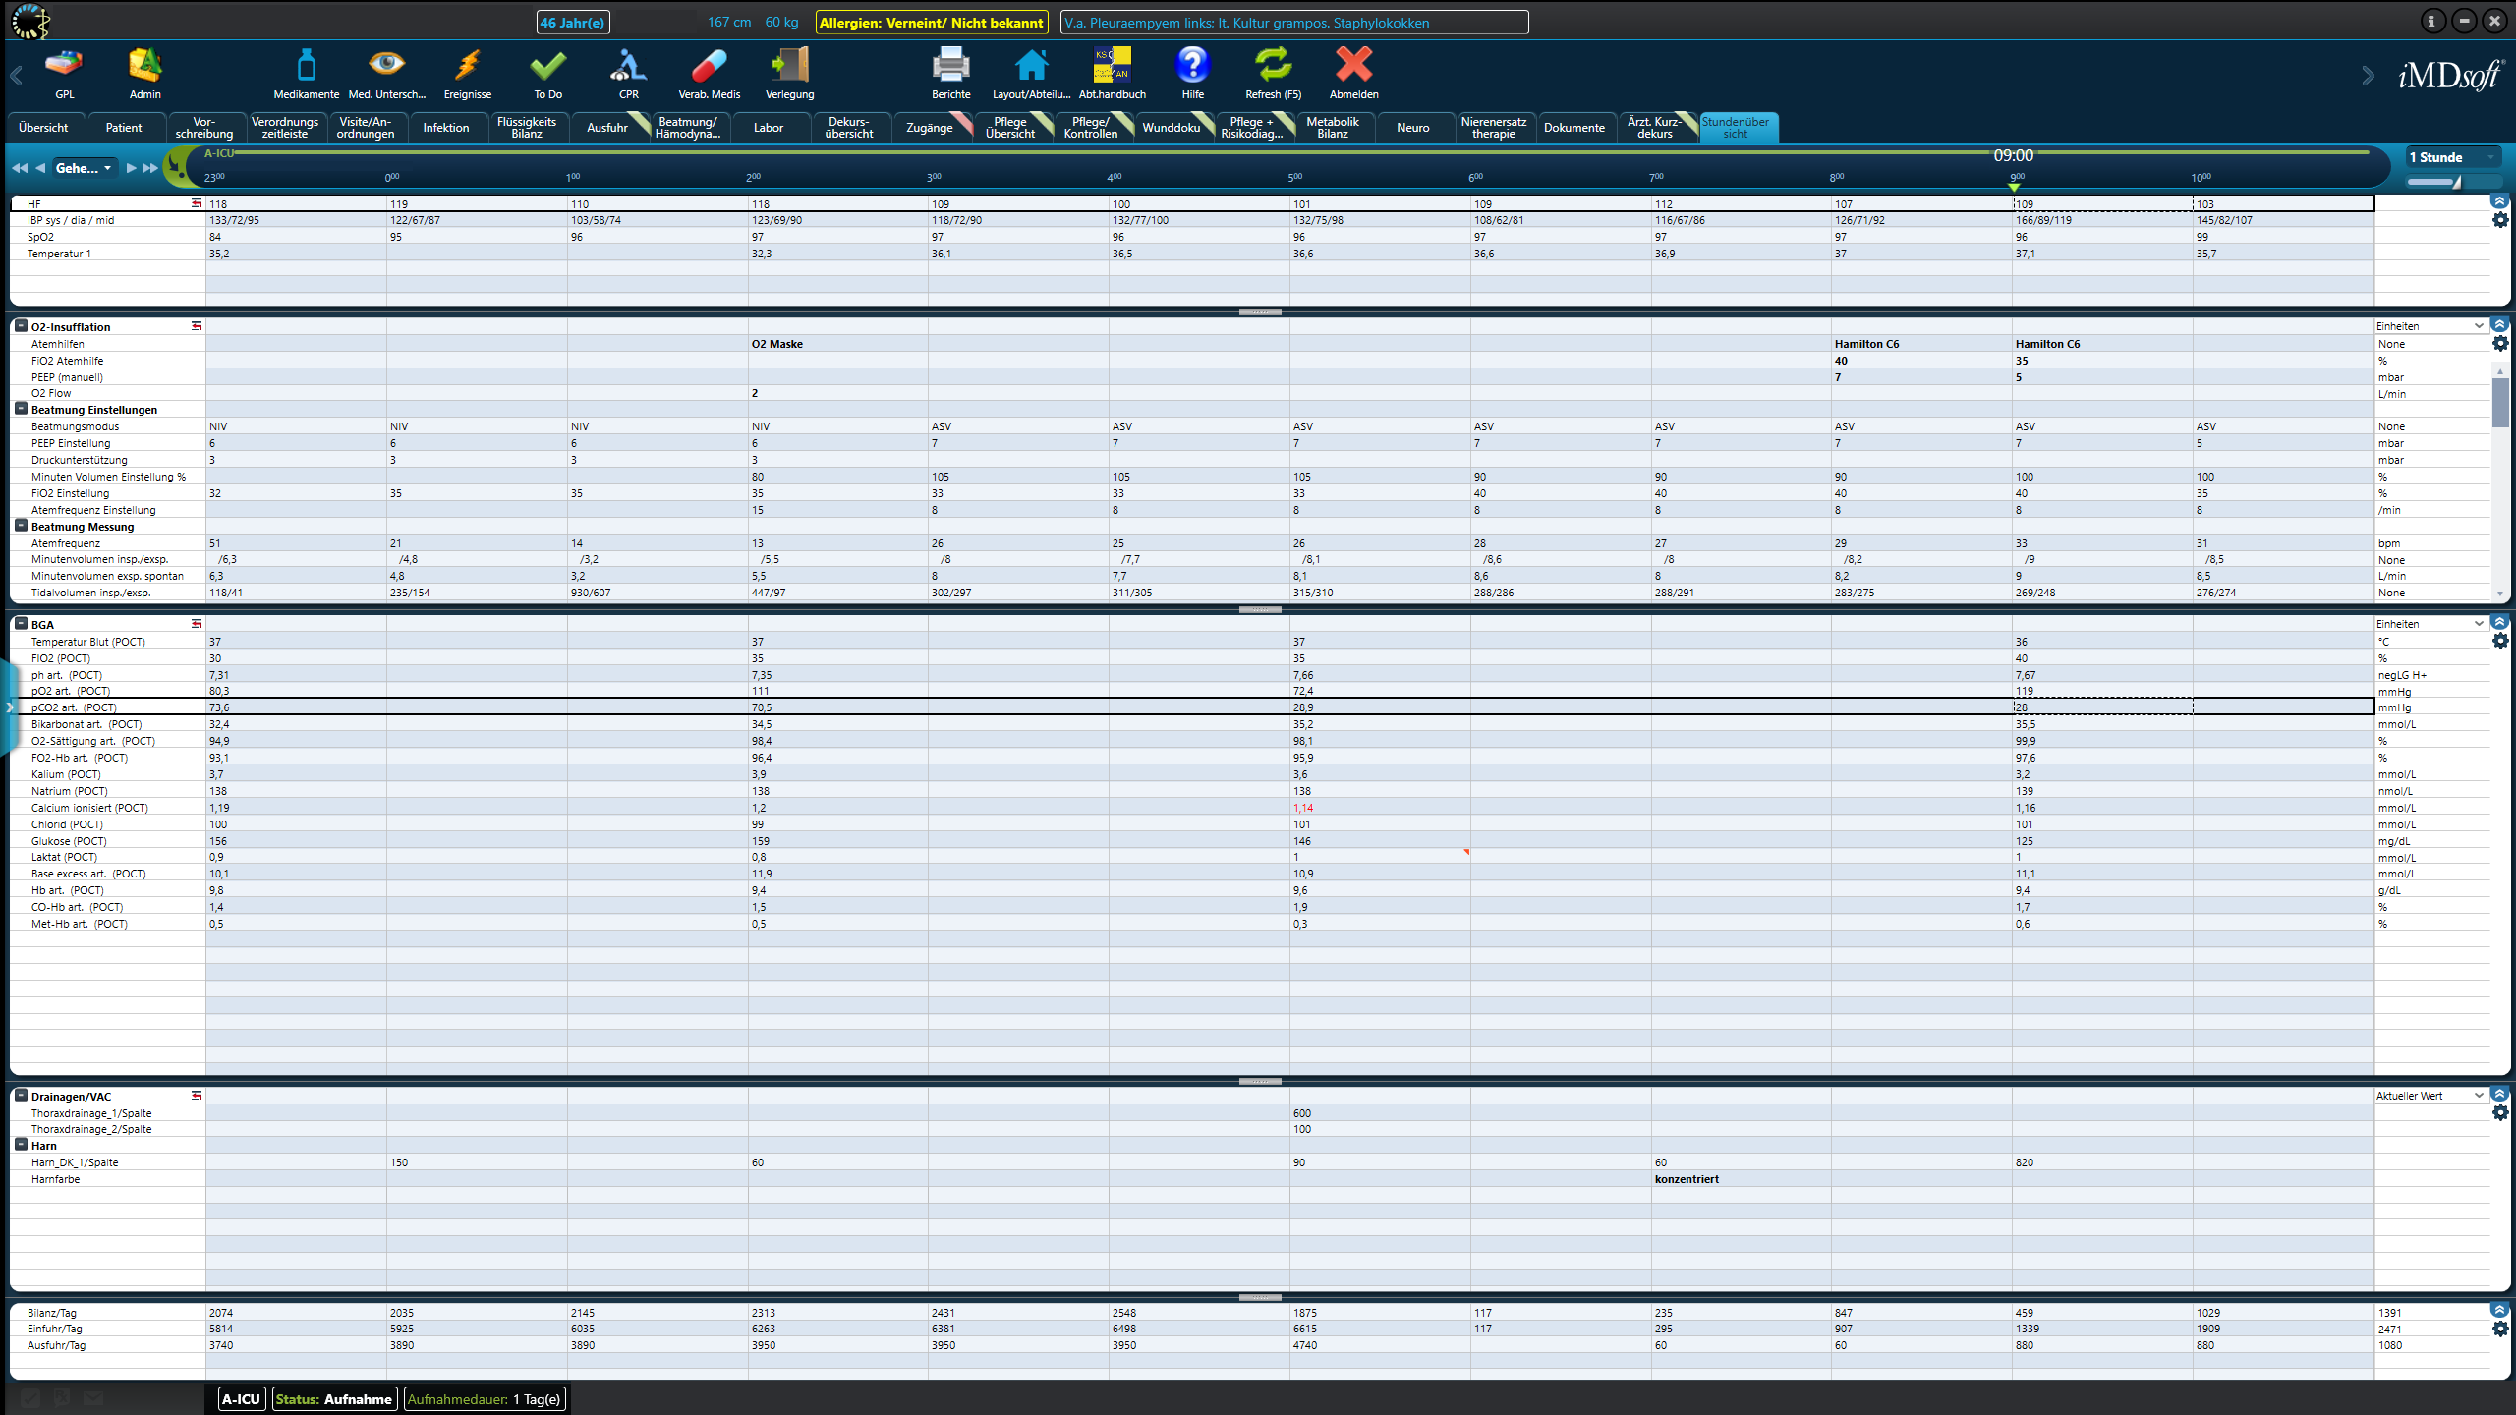2516x1415 pixels.
Task: Open the Aktueller Wert dropdown
Action: [2430, 1096]
